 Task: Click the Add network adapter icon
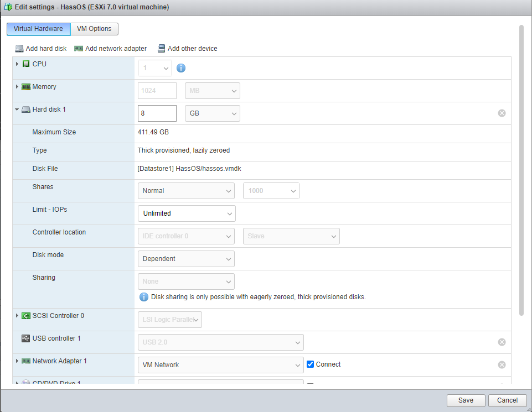point(79,49)
